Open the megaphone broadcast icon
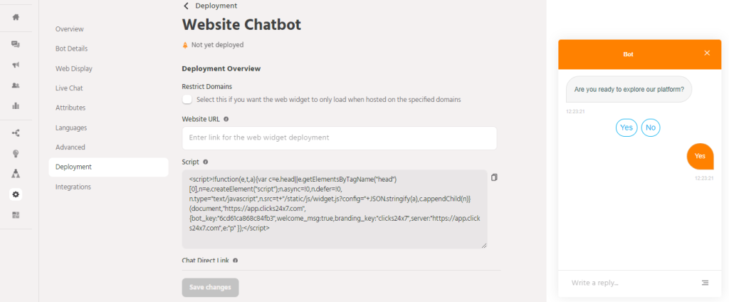This screenshot has width=729, height=302. point(16,65)
